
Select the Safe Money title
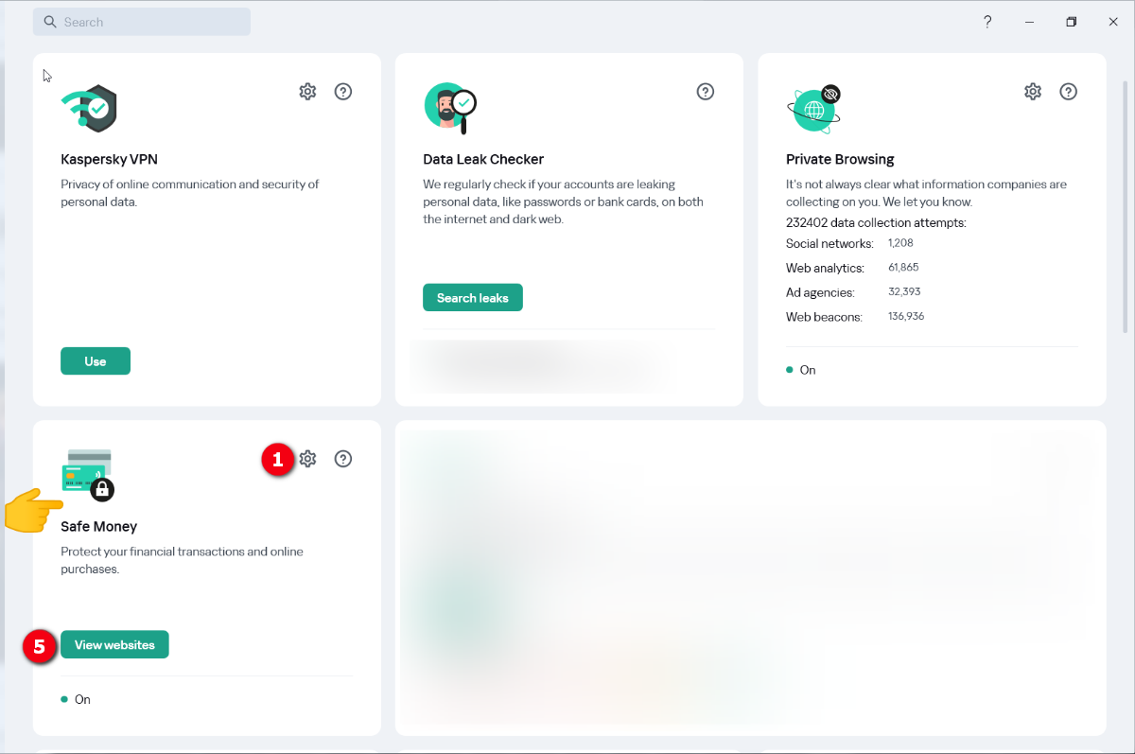99,526
